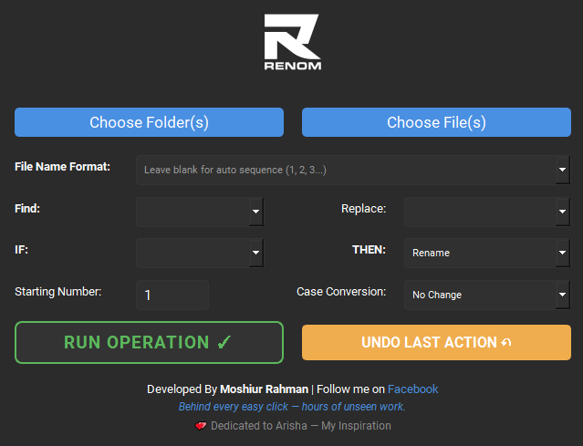Click the blue italic tagline "Behind every easy click"
Image resolution: width=583 pixels, height=446 pixels.
pyautogui.click(x=234, y=407)
